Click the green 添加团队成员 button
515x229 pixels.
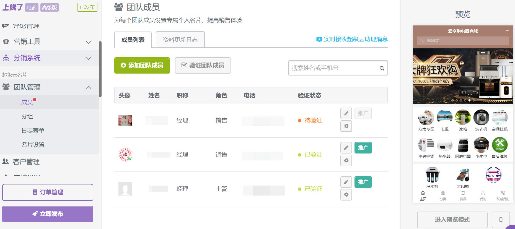(x=142, y=66)
